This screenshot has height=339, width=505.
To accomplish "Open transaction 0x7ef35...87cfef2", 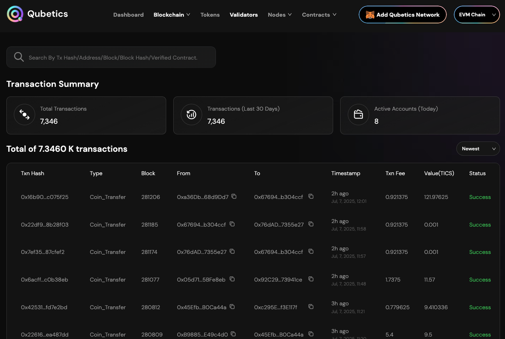I will click(x=43, y=252).
